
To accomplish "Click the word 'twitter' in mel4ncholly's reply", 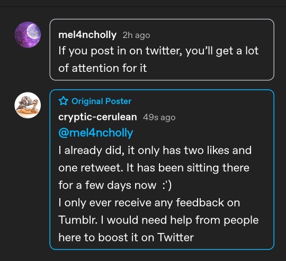I will pos(164,51).
